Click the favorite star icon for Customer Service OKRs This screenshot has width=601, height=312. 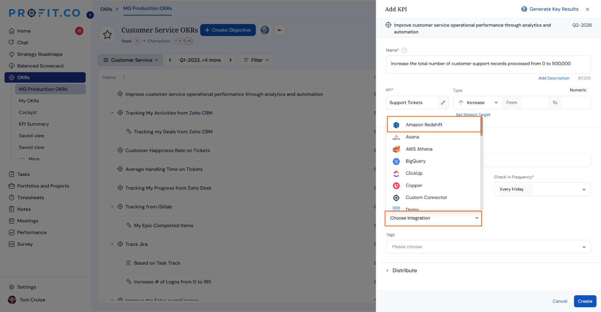tap(107, 35)
